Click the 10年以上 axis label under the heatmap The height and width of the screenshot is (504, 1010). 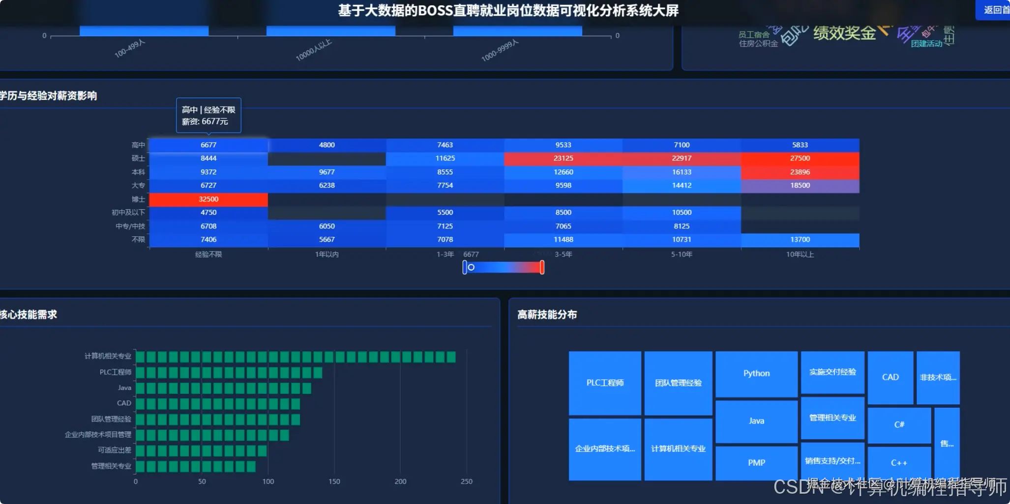(x=800, y=254)
